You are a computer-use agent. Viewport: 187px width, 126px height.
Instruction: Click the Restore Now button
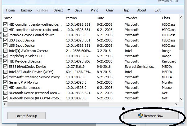click(151, 116)
